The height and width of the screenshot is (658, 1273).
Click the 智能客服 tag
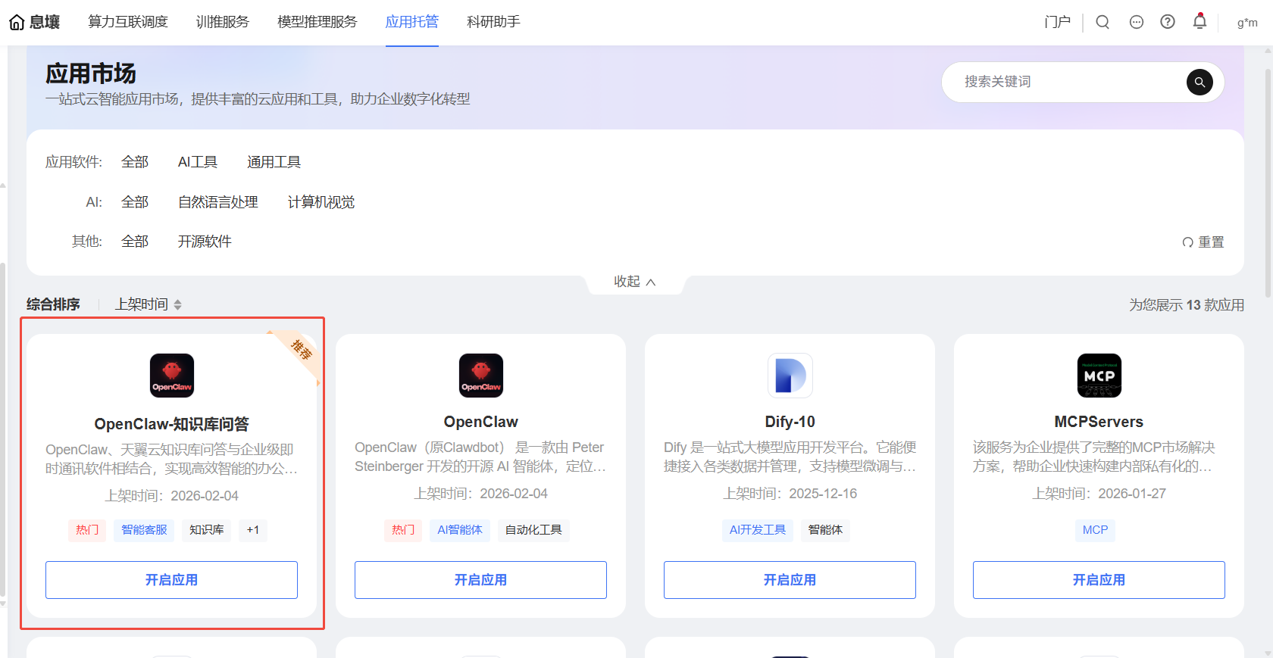click(144, 530)
